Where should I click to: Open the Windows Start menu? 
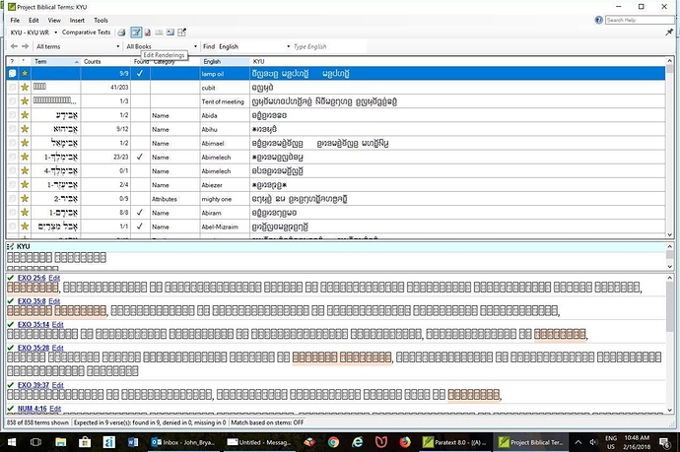point(12,442)
